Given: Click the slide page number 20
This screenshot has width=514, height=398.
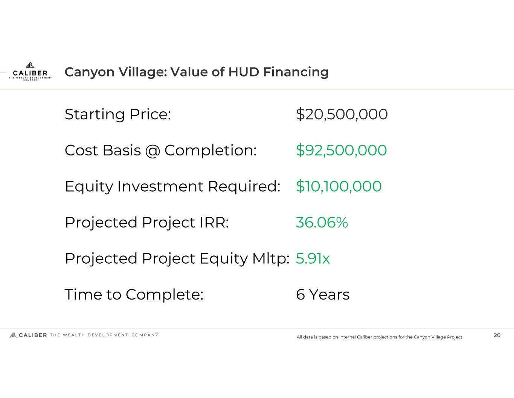Looking at the screenshot, I should (x=497, y=335).
